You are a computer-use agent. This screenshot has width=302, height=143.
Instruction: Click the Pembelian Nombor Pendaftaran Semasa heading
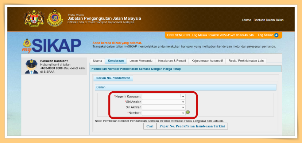(x=136, y=69)
